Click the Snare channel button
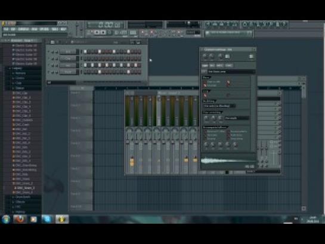 coord(68,72)
